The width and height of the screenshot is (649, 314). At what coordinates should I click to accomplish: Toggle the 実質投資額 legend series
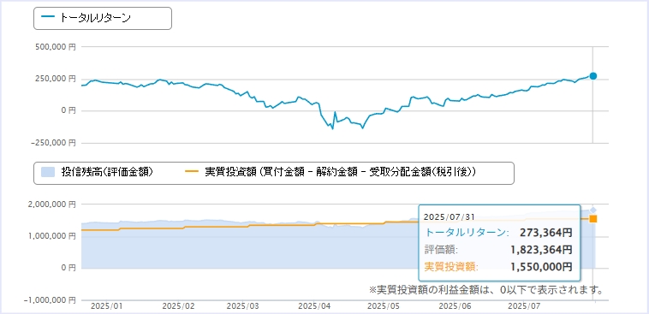click(330, 172)
